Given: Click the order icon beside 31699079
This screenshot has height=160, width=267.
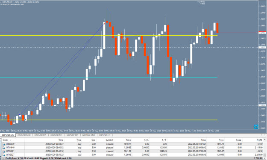Looking at the screenshot, I should [x=3, y=144].
